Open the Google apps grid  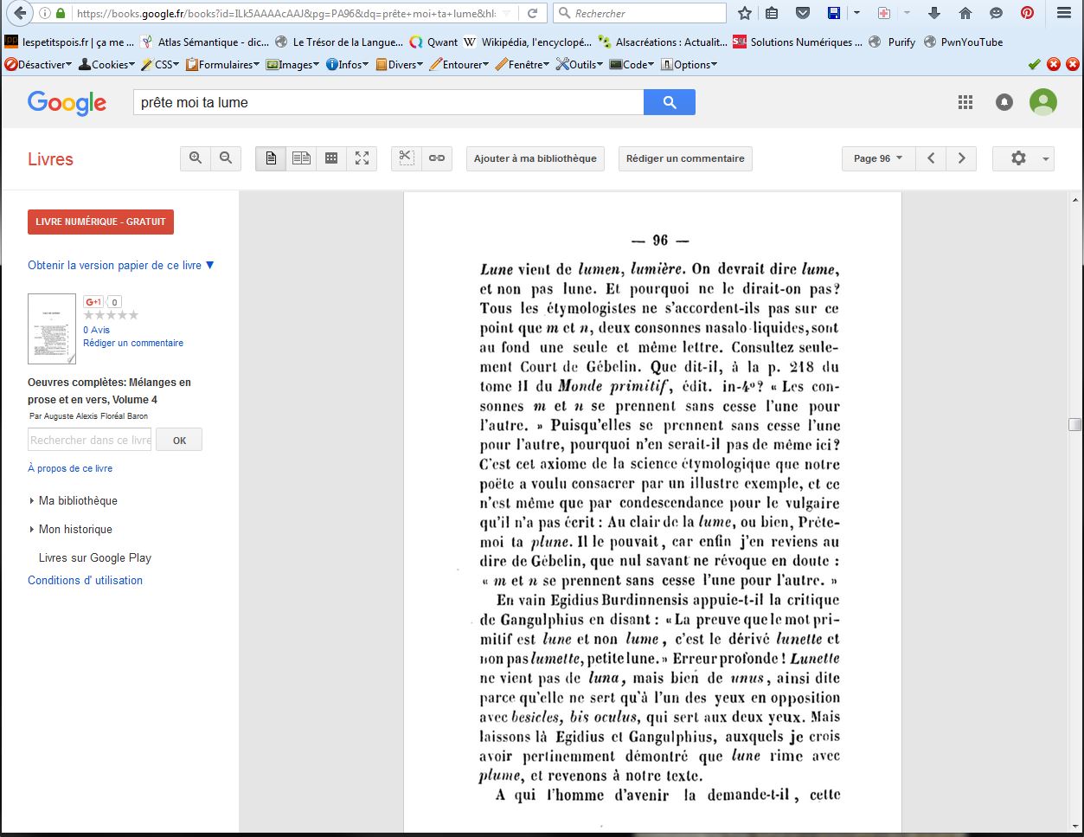pos(965,102)
